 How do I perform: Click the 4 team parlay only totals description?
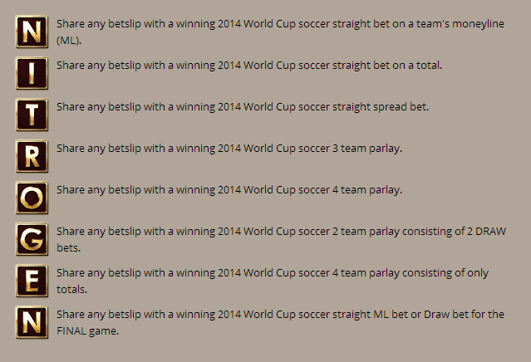(273, 281)
